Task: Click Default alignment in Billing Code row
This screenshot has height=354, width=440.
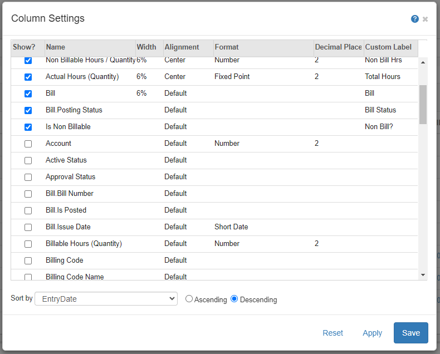Action: click(x=175, y=260)
